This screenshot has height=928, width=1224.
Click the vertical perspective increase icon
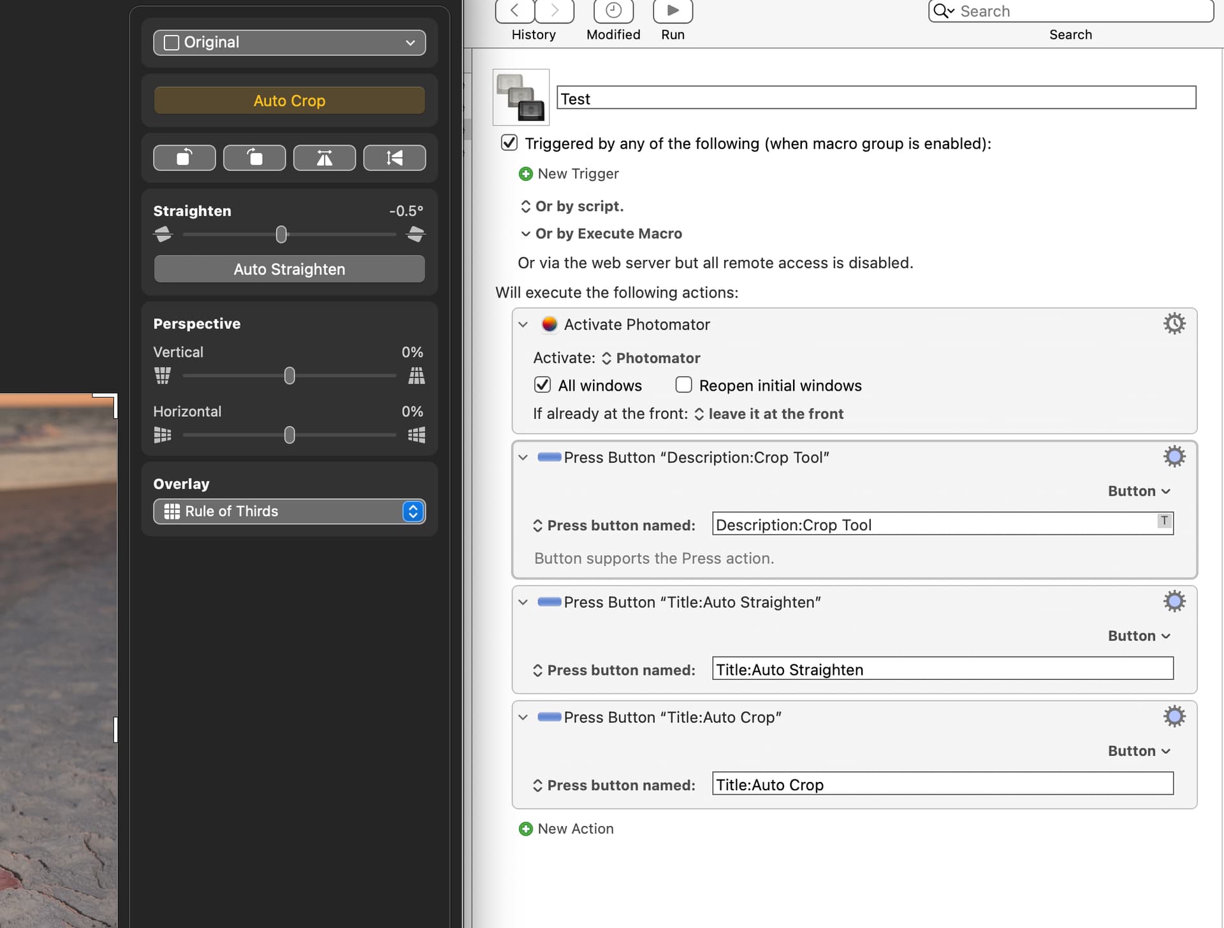point(416,376)
